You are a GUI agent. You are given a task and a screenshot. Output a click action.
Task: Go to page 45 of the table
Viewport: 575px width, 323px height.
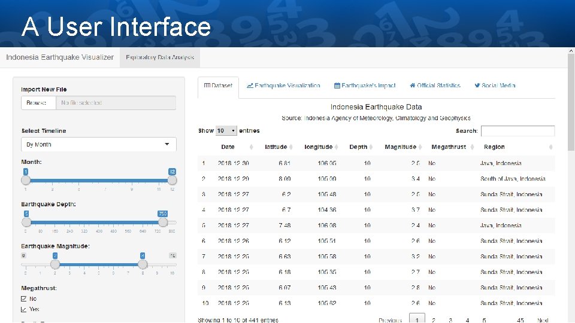point(520,320)
